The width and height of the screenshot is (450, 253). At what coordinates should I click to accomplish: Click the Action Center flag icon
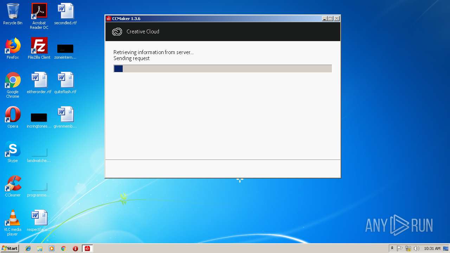[x=400, y=248]
